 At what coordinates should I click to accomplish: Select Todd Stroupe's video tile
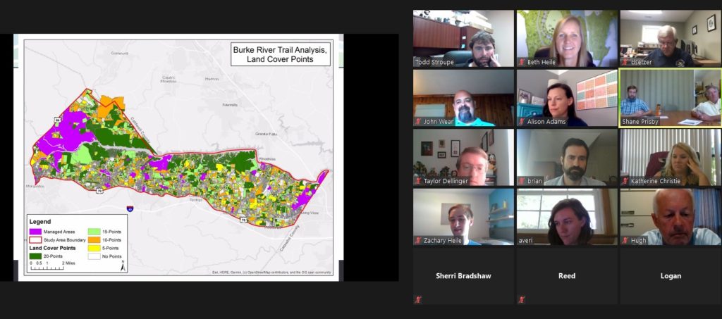tap(463, 38)
